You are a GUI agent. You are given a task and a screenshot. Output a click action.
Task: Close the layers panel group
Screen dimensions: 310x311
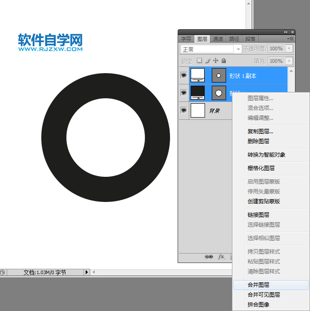point(293,32)
